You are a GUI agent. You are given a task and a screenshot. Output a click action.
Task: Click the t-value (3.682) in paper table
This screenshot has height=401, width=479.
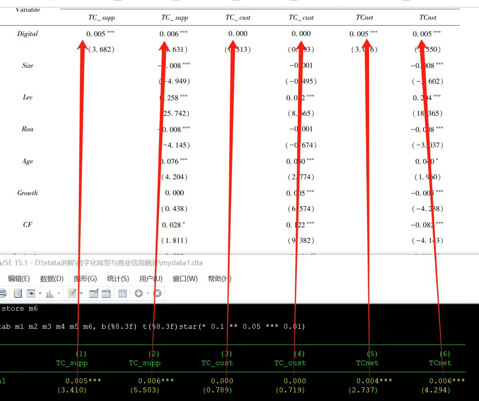101,50
